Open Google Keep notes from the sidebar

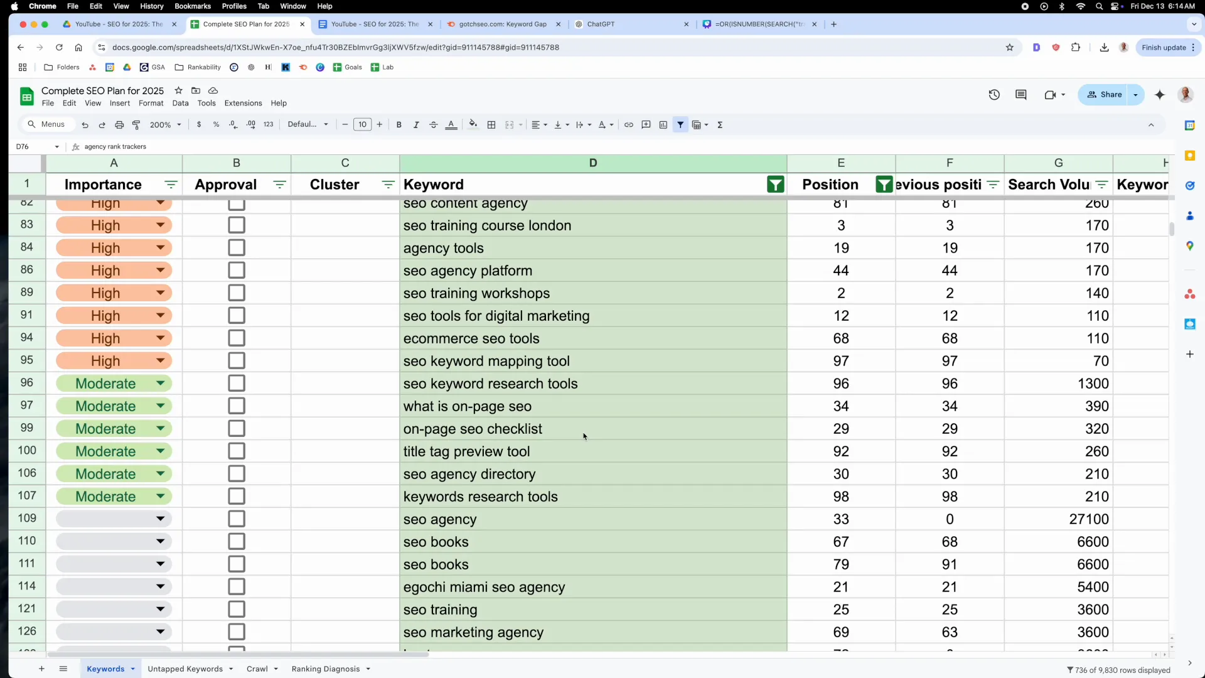pos(1191,156)
